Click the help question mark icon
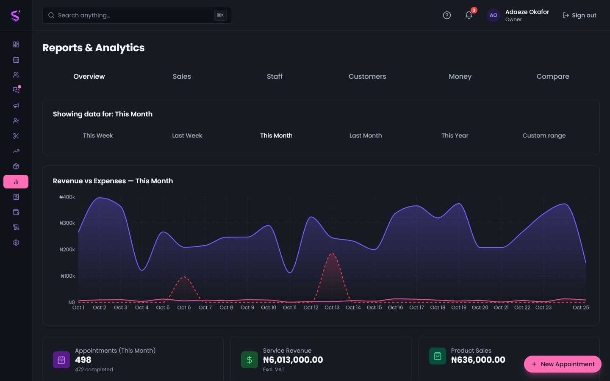Viewport: 610px width, 381px height. (x=447, y=15)
